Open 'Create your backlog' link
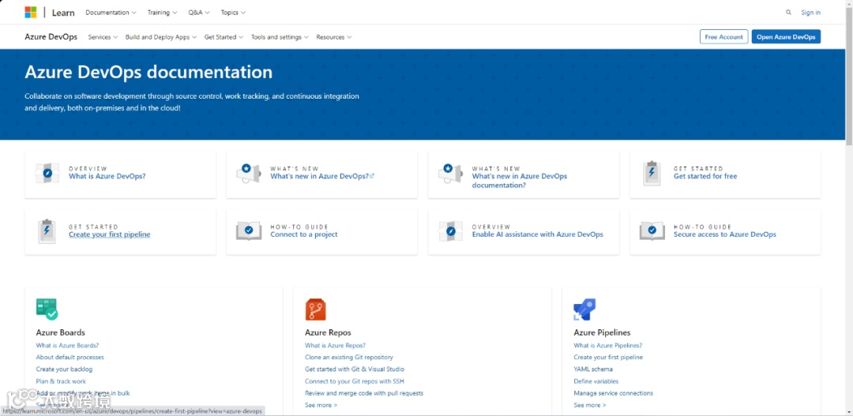Image resolution: width=853 pixels, height=416 pixels. click(64, 369)
